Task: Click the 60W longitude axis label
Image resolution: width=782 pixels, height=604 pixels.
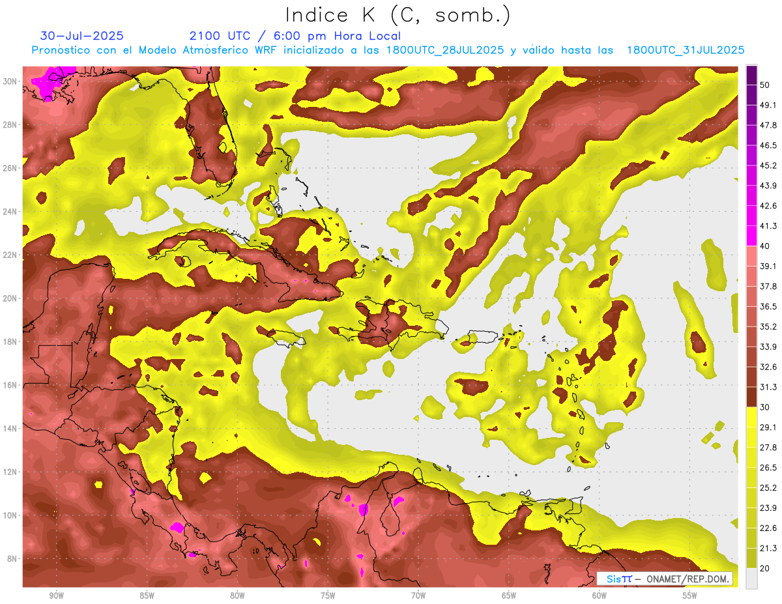Action: (x=600, y=596)
